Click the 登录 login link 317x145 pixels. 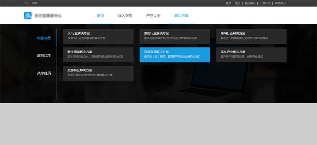tap(229, 3)
